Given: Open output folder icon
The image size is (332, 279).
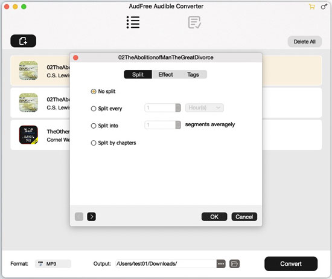Looking at the screenshot, I should tap(234, 264).
